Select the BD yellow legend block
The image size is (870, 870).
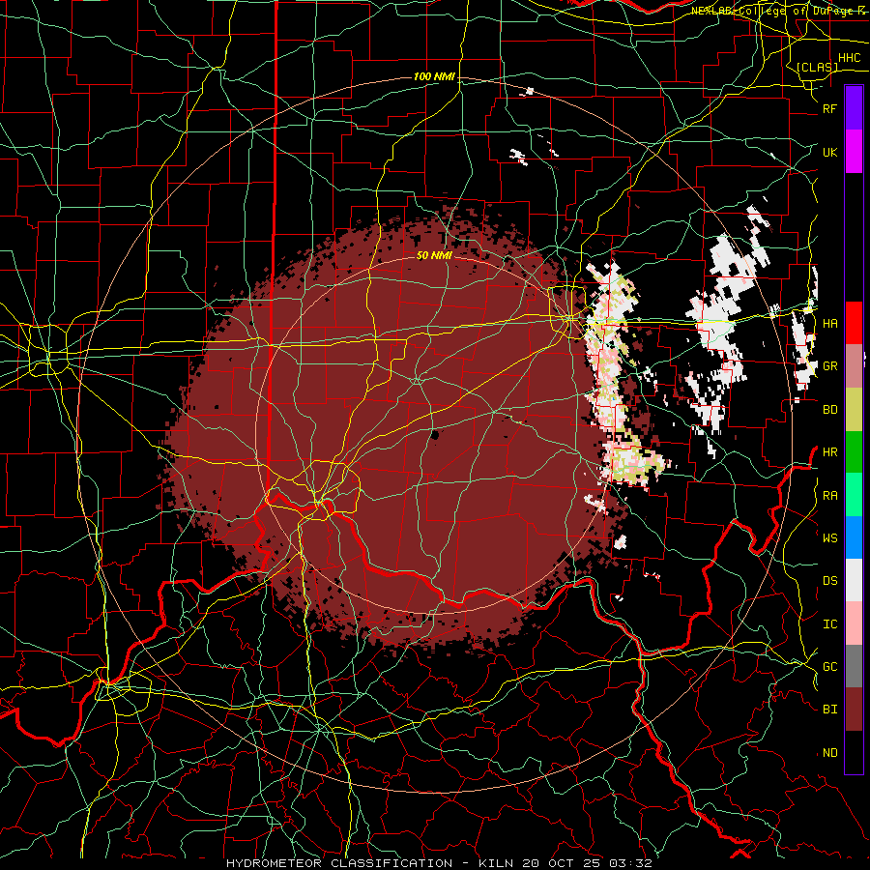pos(854,409)
